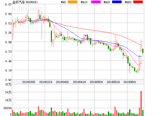Click the 20180504 date label
Image resolution: width=159 pixels, height=116 pixels.
[96, 82]
